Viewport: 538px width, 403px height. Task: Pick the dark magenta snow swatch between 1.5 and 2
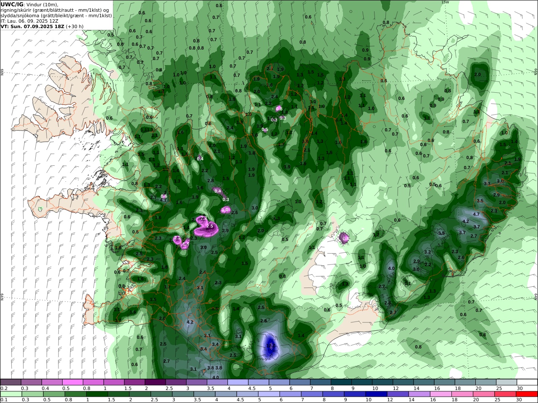tap(134, 382)
